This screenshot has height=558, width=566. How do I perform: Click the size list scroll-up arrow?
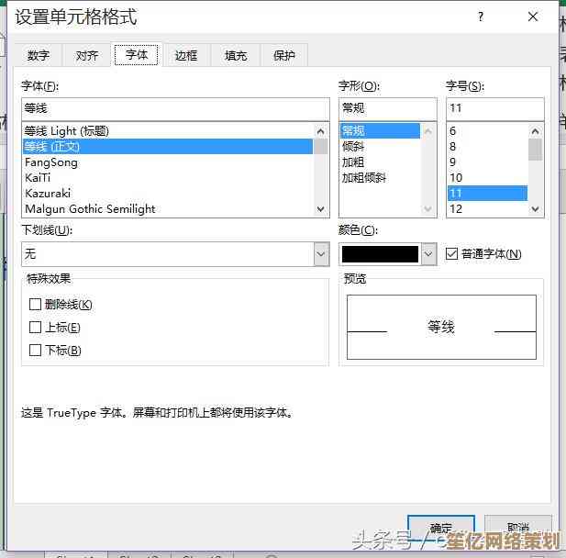pyautogui.click(x=535, y=130)
